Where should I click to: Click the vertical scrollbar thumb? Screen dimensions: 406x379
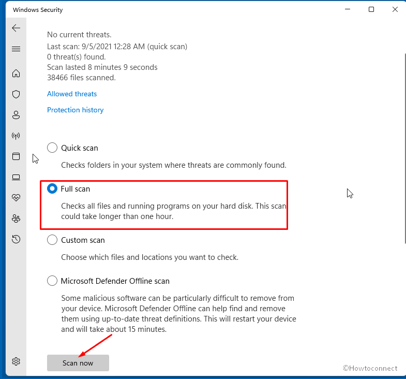pos(405,148)
